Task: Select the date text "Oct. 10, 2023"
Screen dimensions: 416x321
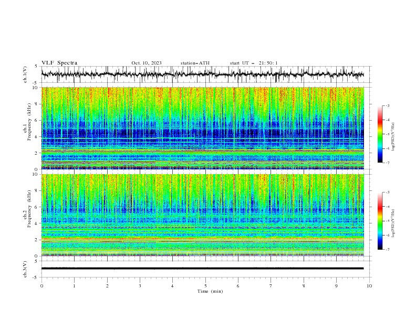Action: pyautogui.click(x=147, y=63)
